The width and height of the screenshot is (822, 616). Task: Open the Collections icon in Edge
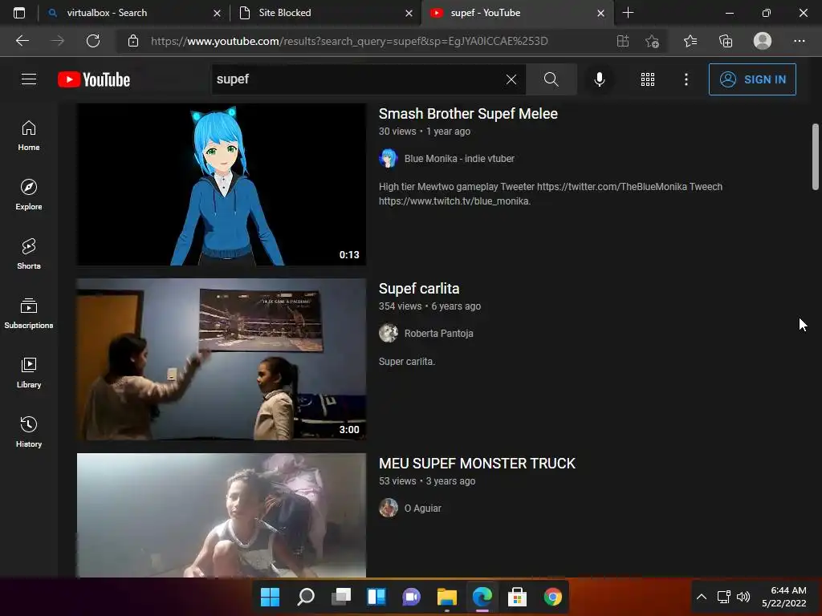(726, 41)
